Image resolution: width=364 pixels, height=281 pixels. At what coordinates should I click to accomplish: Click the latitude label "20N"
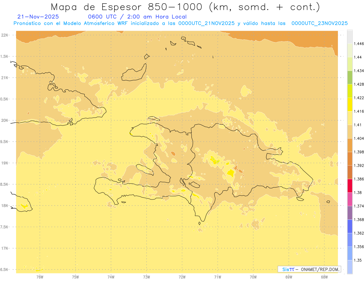point(4,120)
